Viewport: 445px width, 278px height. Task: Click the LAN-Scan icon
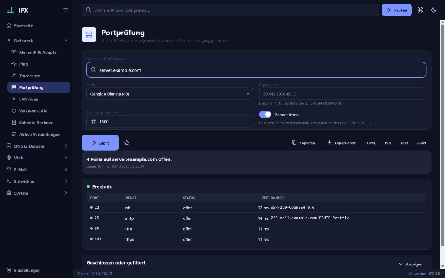coord(14,99)
